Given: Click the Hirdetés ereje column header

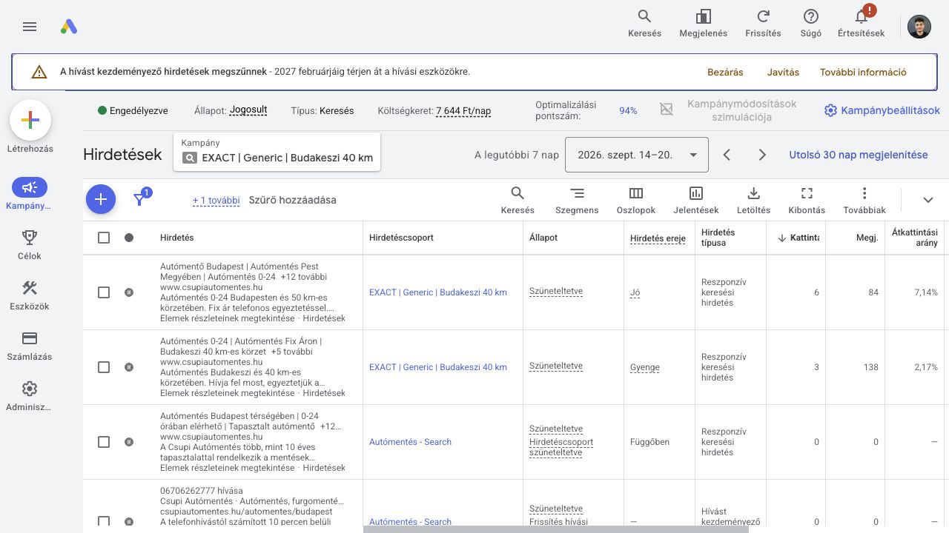Looking at the screenshot, I should tap(658, 238).
